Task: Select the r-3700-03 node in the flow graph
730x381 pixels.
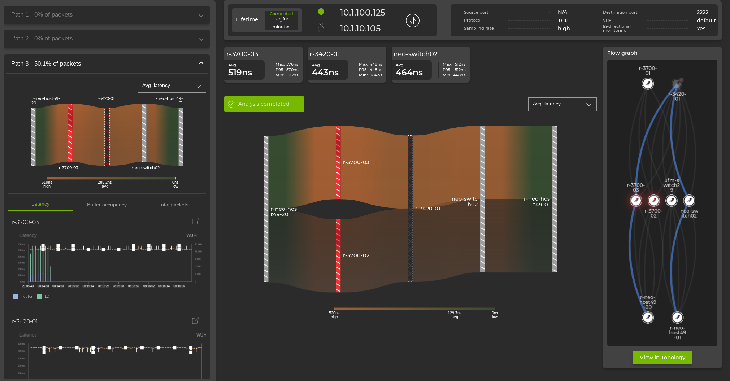Action: pos(636,201)
